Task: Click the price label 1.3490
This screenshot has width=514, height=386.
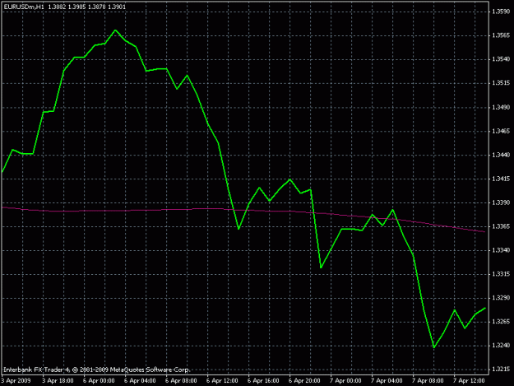Action: [x=501, y=107]
